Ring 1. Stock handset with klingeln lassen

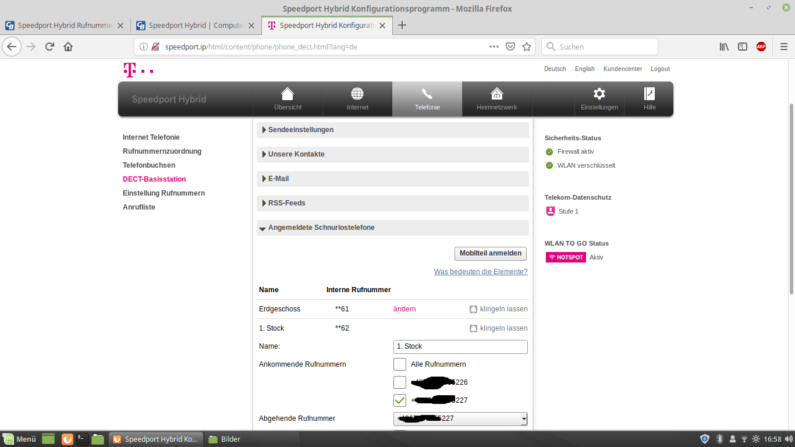pyautogui.click(x=499, y=328)
